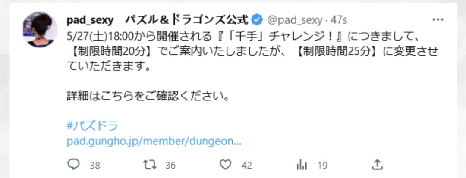Screen dimensions: 466x178
Task: Open the reply speech bubble icon
Action: coord(73,164)
